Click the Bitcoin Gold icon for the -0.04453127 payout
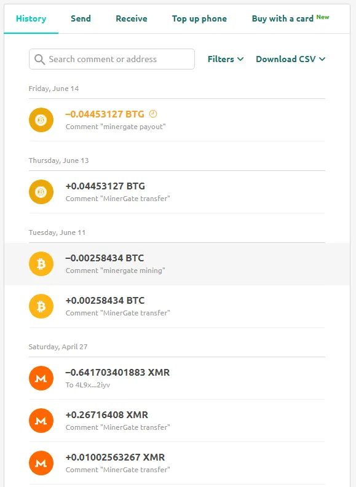The width and height of the screenshot is (356, 487). tap(41, 120)
